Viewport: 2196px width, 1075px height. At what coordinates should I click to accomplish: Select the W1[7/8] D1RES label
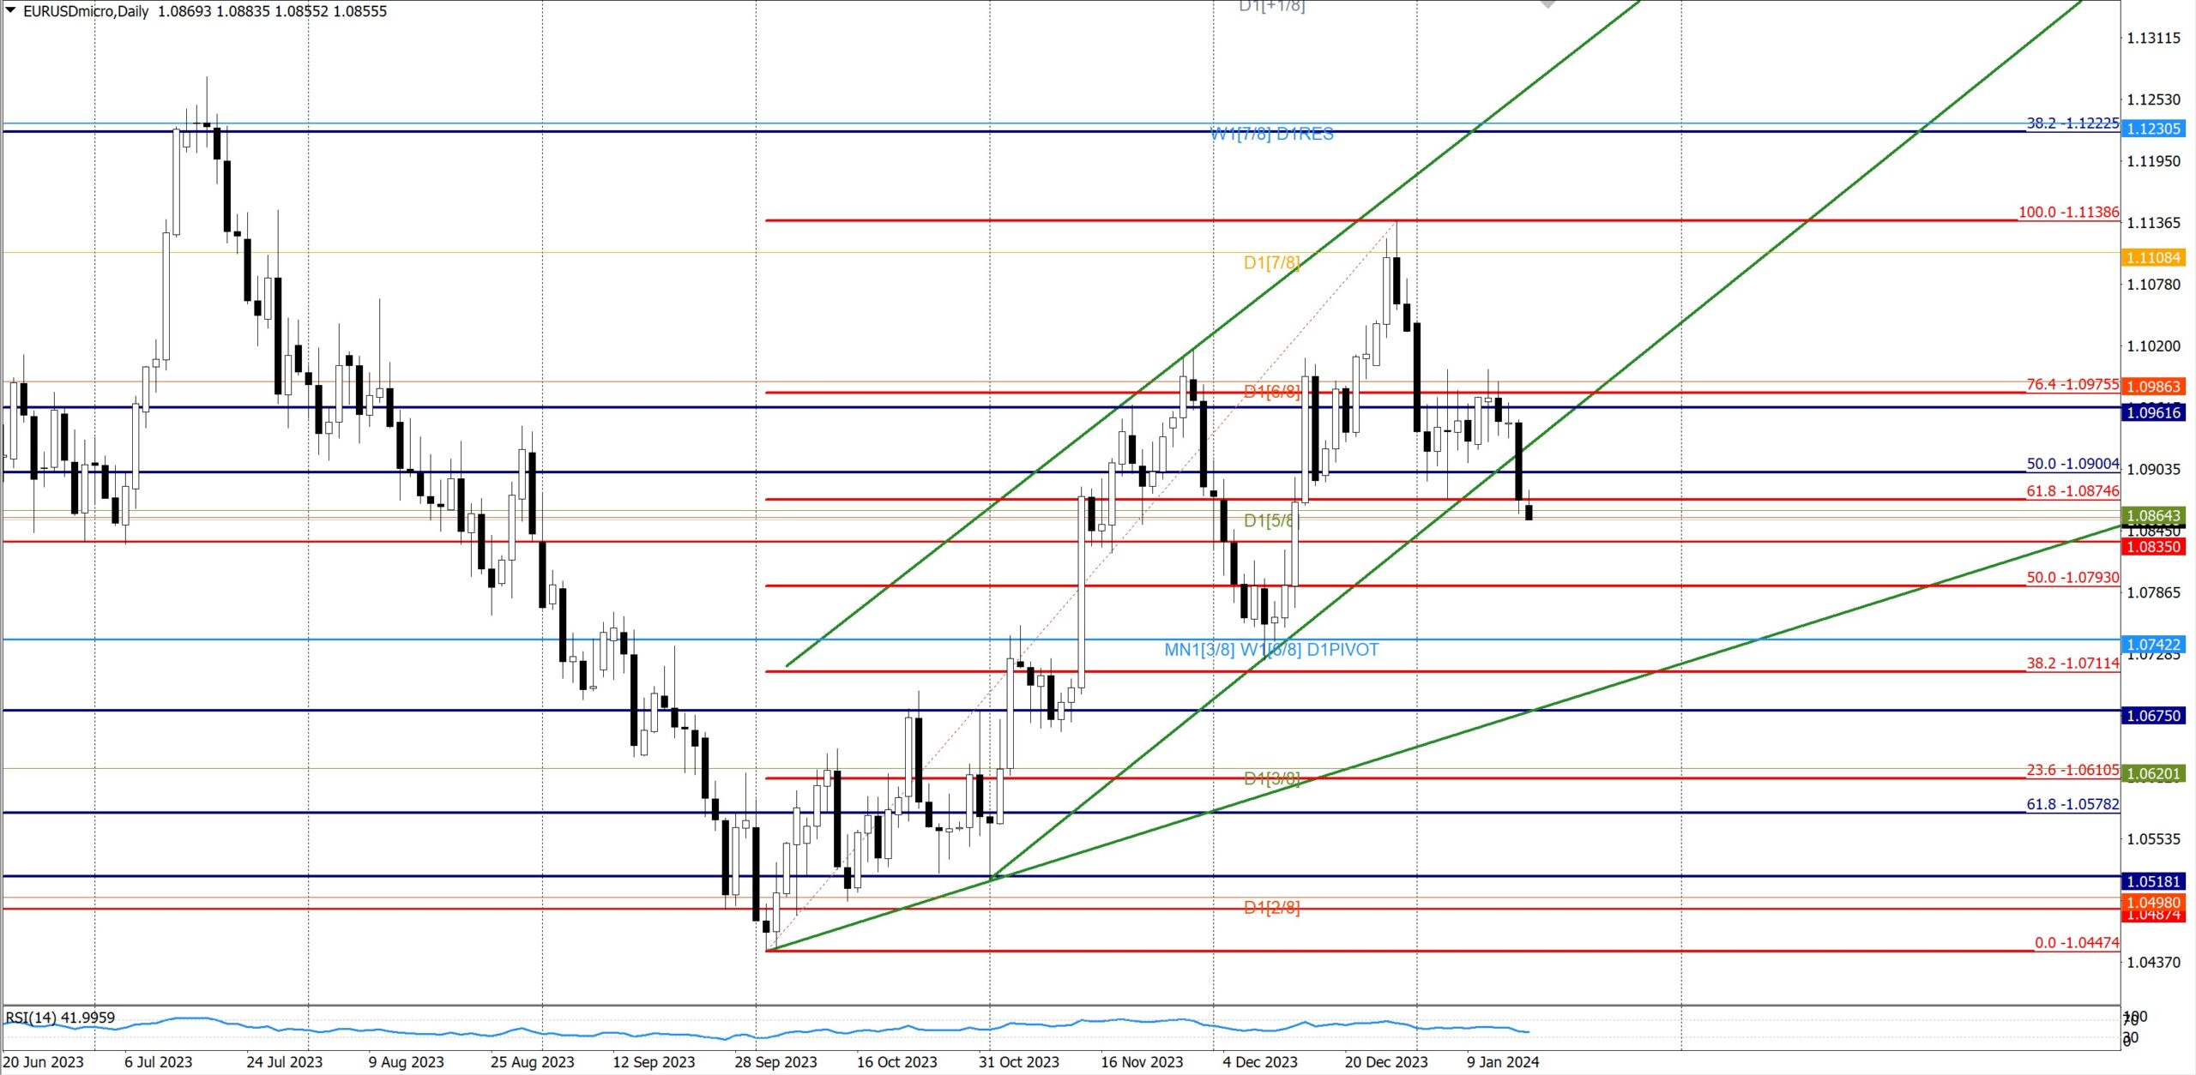(x=1271, y=134)
